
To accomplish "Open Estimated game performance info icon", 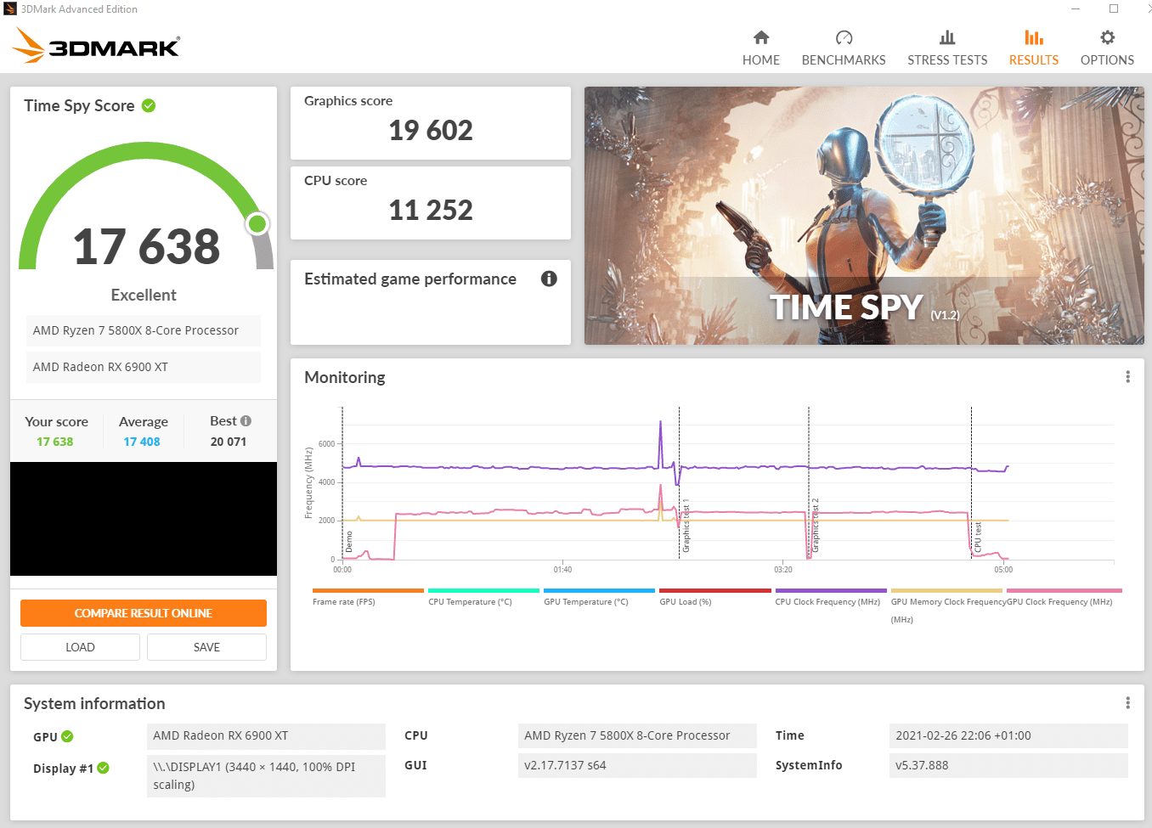I will tap(549, 279).
